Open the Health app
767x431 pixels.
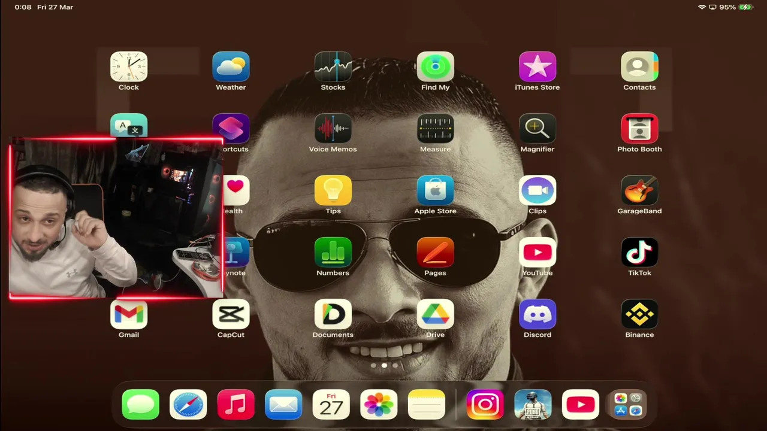click(x=236, y=190)
